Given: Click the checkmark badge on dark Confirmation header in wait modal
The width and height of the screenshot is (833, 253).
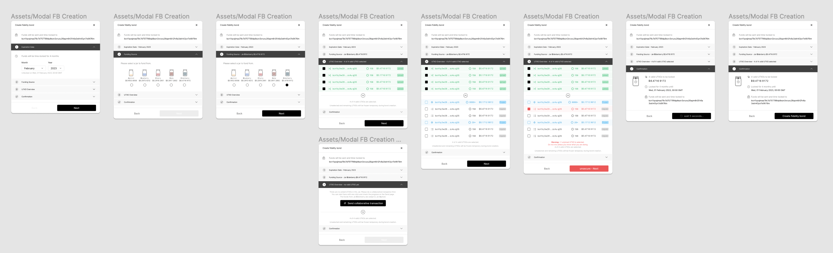Looking at the screenshot, I should [631, 69].
